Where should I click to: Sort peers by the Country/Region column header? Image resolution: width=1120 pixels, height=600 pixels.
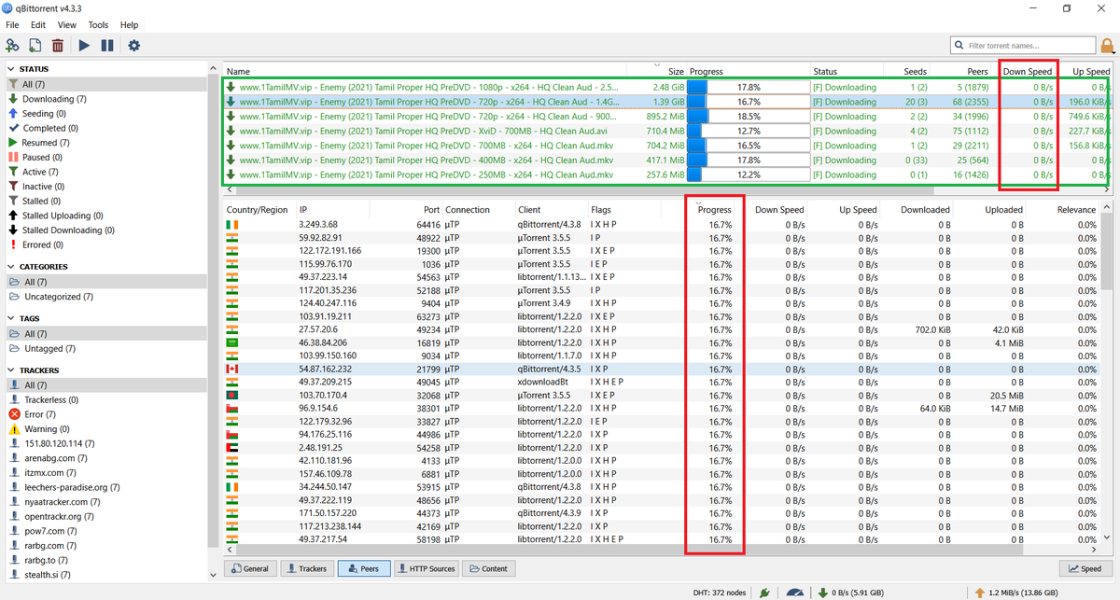tap(258, 210)
